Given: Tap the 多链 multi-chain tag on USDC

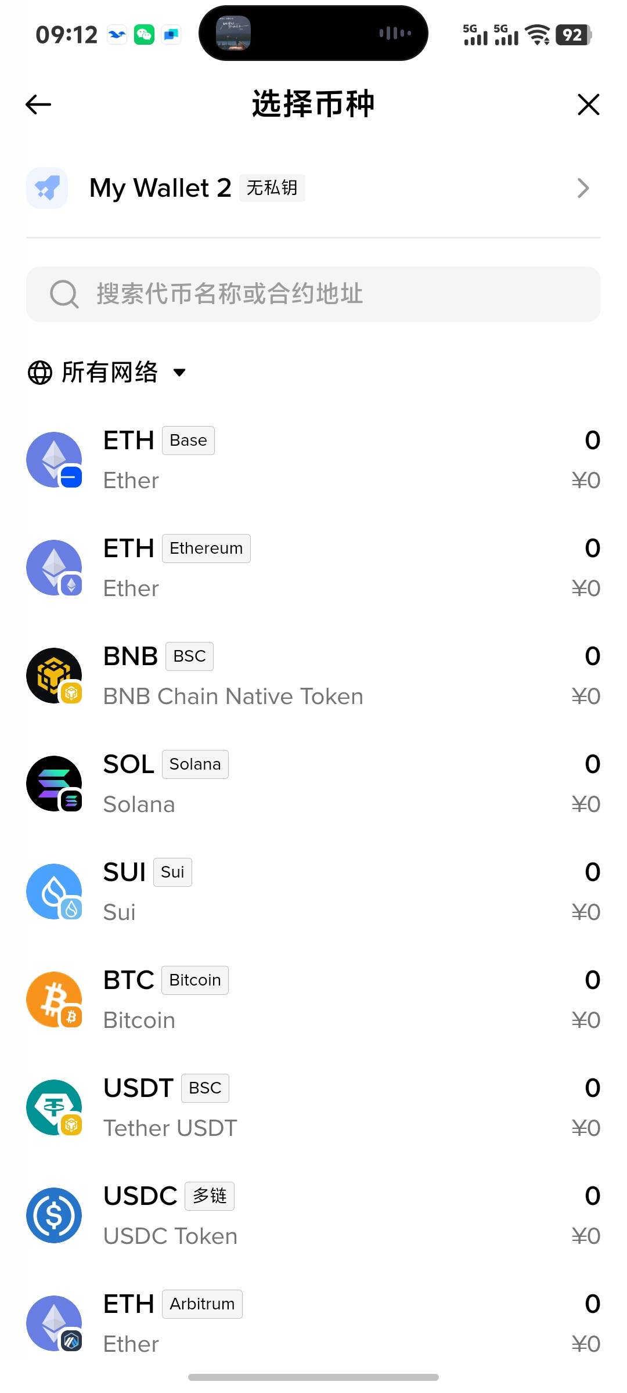Looking at the screenshot, I should point(210,1196).
